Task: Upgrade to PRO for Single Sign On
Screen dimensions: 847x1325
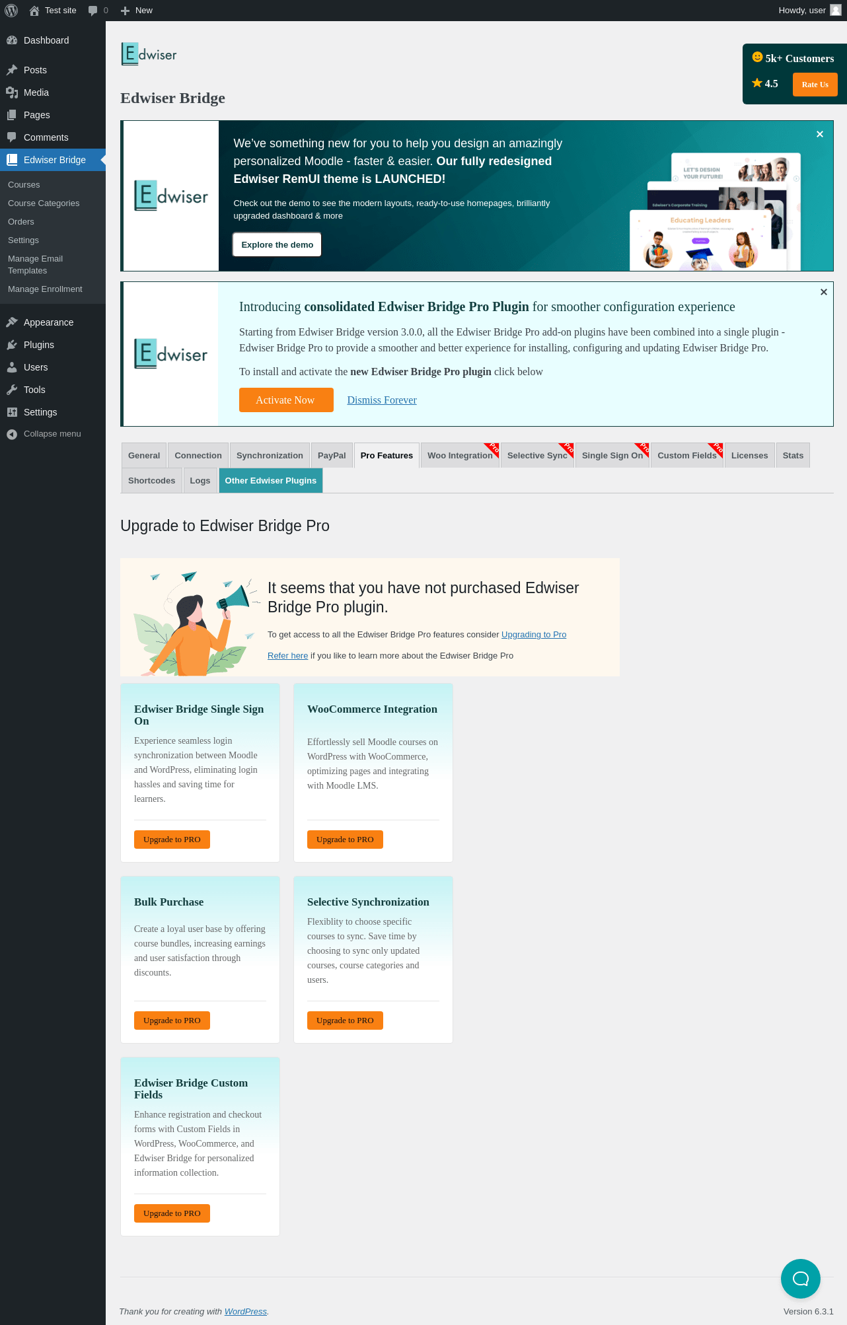Action: pyautogui.click(x=172, y=840)
